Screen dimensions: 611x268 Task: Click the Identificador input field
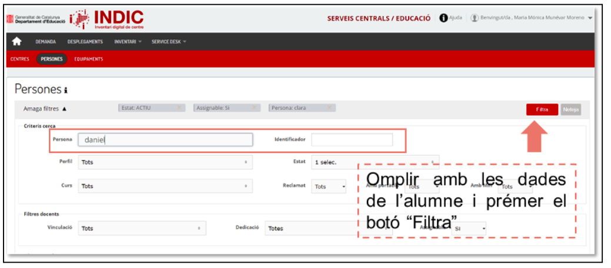click(352, 140)
